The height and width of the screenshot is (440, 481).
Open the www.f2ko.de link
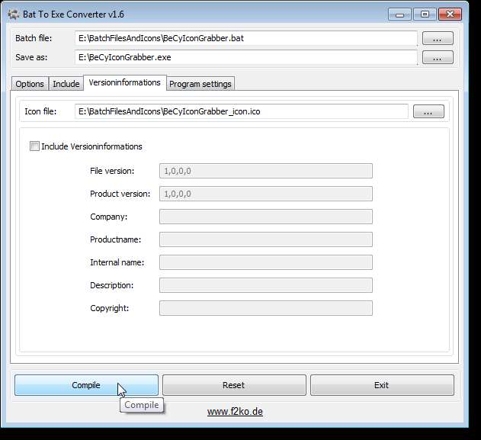[235, 412]
